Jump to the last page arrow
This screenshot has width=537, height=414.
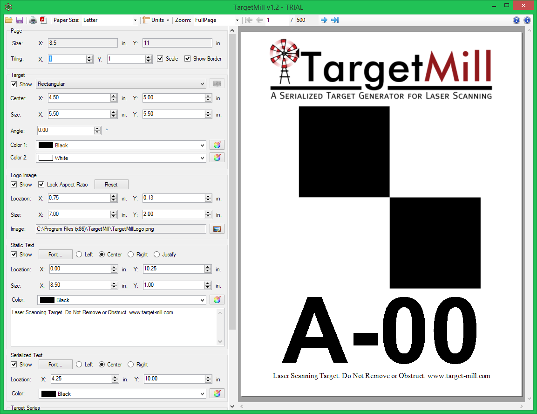click(335, 20)
